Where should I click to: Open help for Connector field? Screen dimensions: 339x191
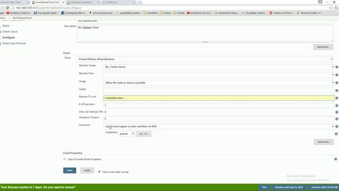click(337, 126)
